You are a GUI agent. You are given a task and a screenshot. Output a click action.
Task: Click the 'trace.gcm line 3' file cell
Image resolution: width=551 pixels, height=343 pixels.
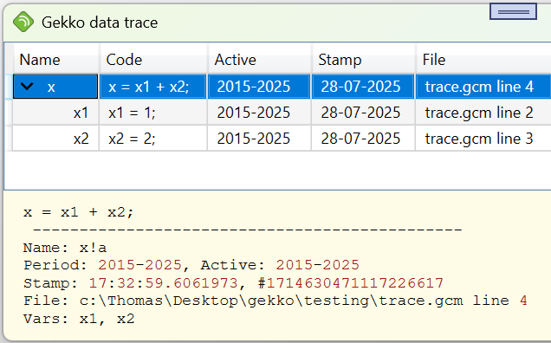483,139
